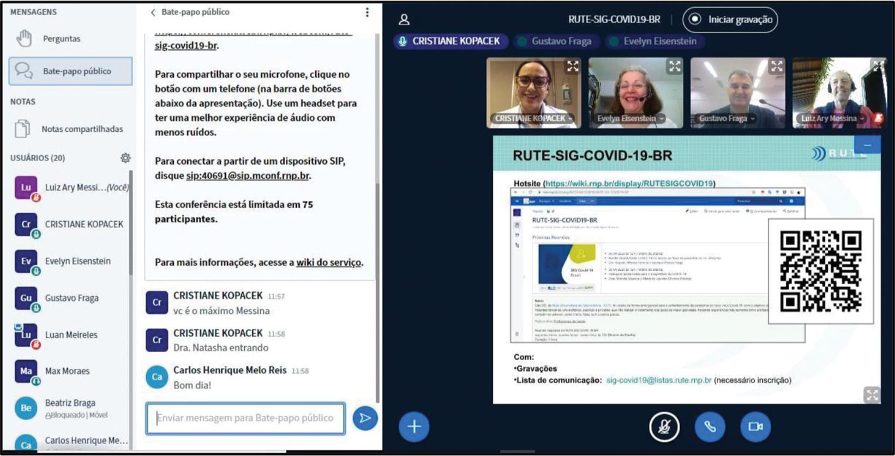Toggle webcam sharing
The width and height of the screenshot is (895, 456).
tap(755, 427)
